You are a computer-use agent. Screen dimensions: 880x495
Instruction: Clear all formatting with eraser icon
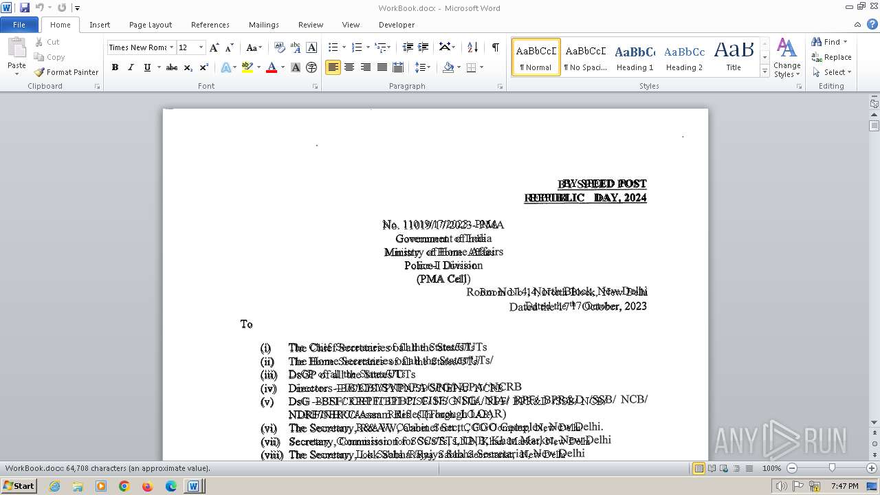click(279, 47)
